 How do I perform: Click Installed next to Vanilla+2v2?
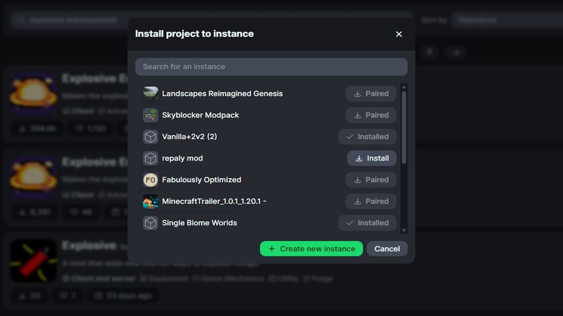[367, 136]
